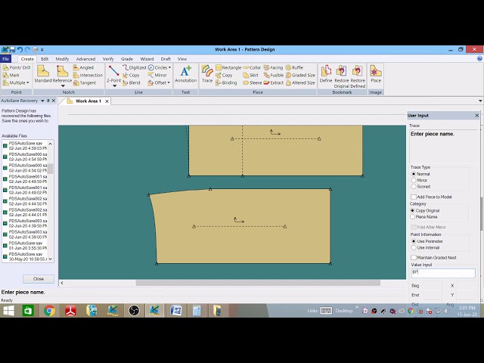The width and height of the screenshot is (484, 363).
Task: Select the Ruffle piece tool
Action: [294, 67]
